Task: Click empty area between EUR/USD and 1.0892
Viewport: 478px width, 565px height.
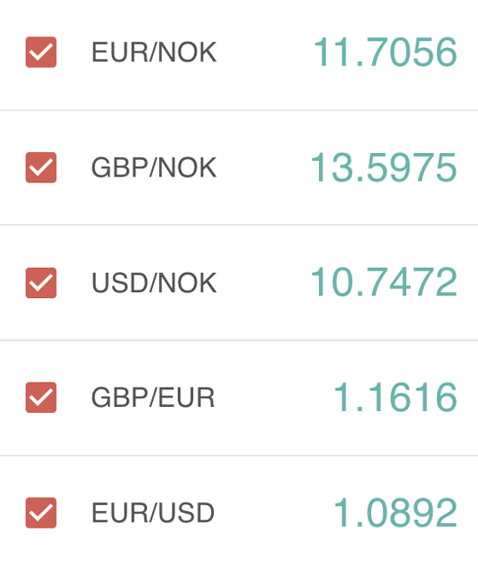Action: (274, 513)
